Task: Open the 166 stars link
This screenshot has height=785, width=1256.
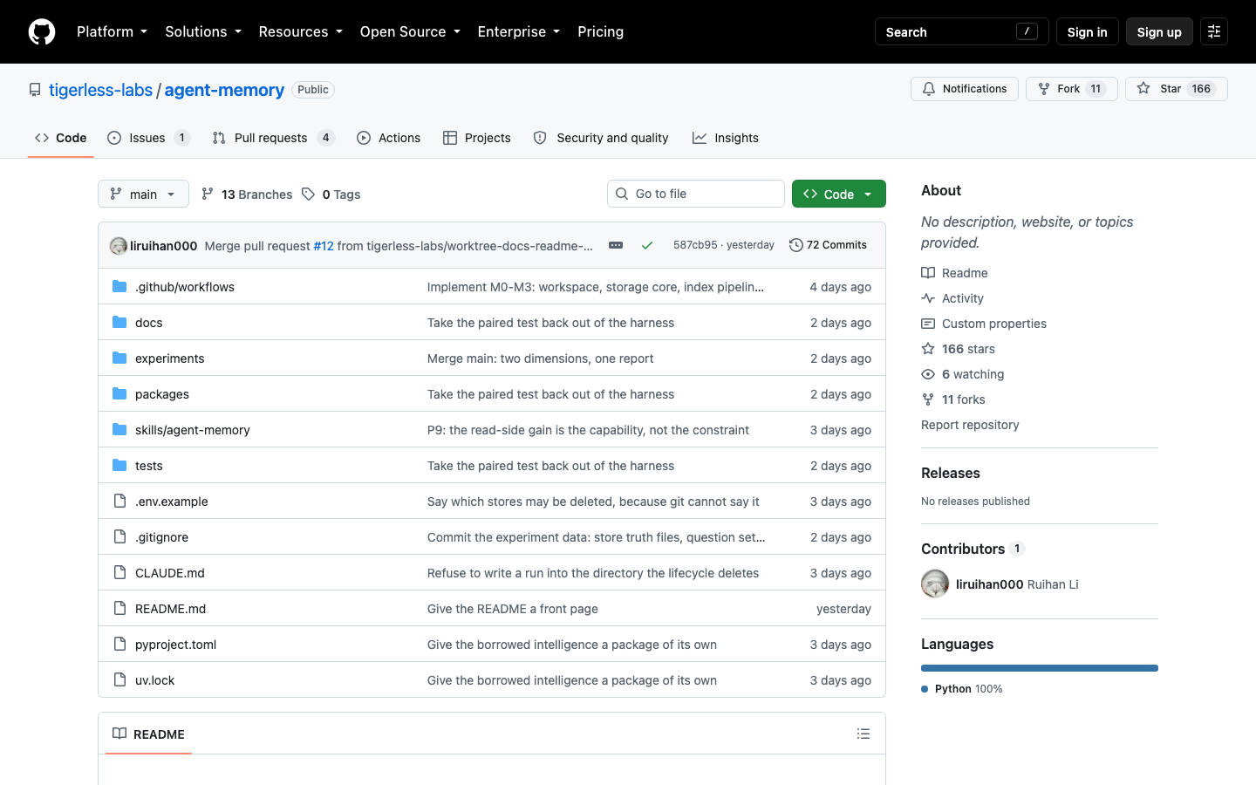Action: [x=959, y=349]
